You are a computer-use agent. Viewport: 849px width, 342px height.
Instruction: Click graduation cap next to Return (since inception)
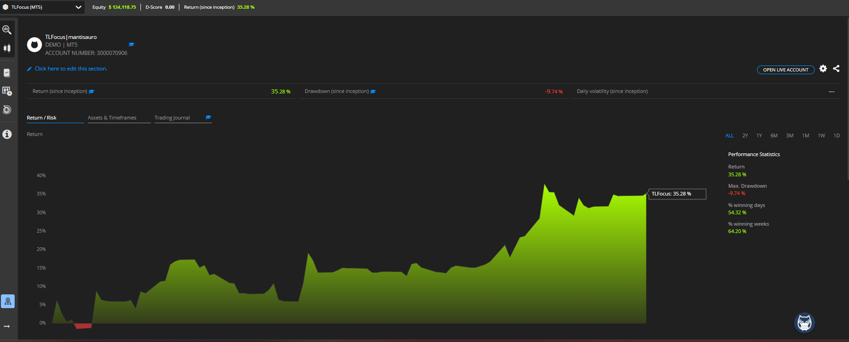pos(91,92)
